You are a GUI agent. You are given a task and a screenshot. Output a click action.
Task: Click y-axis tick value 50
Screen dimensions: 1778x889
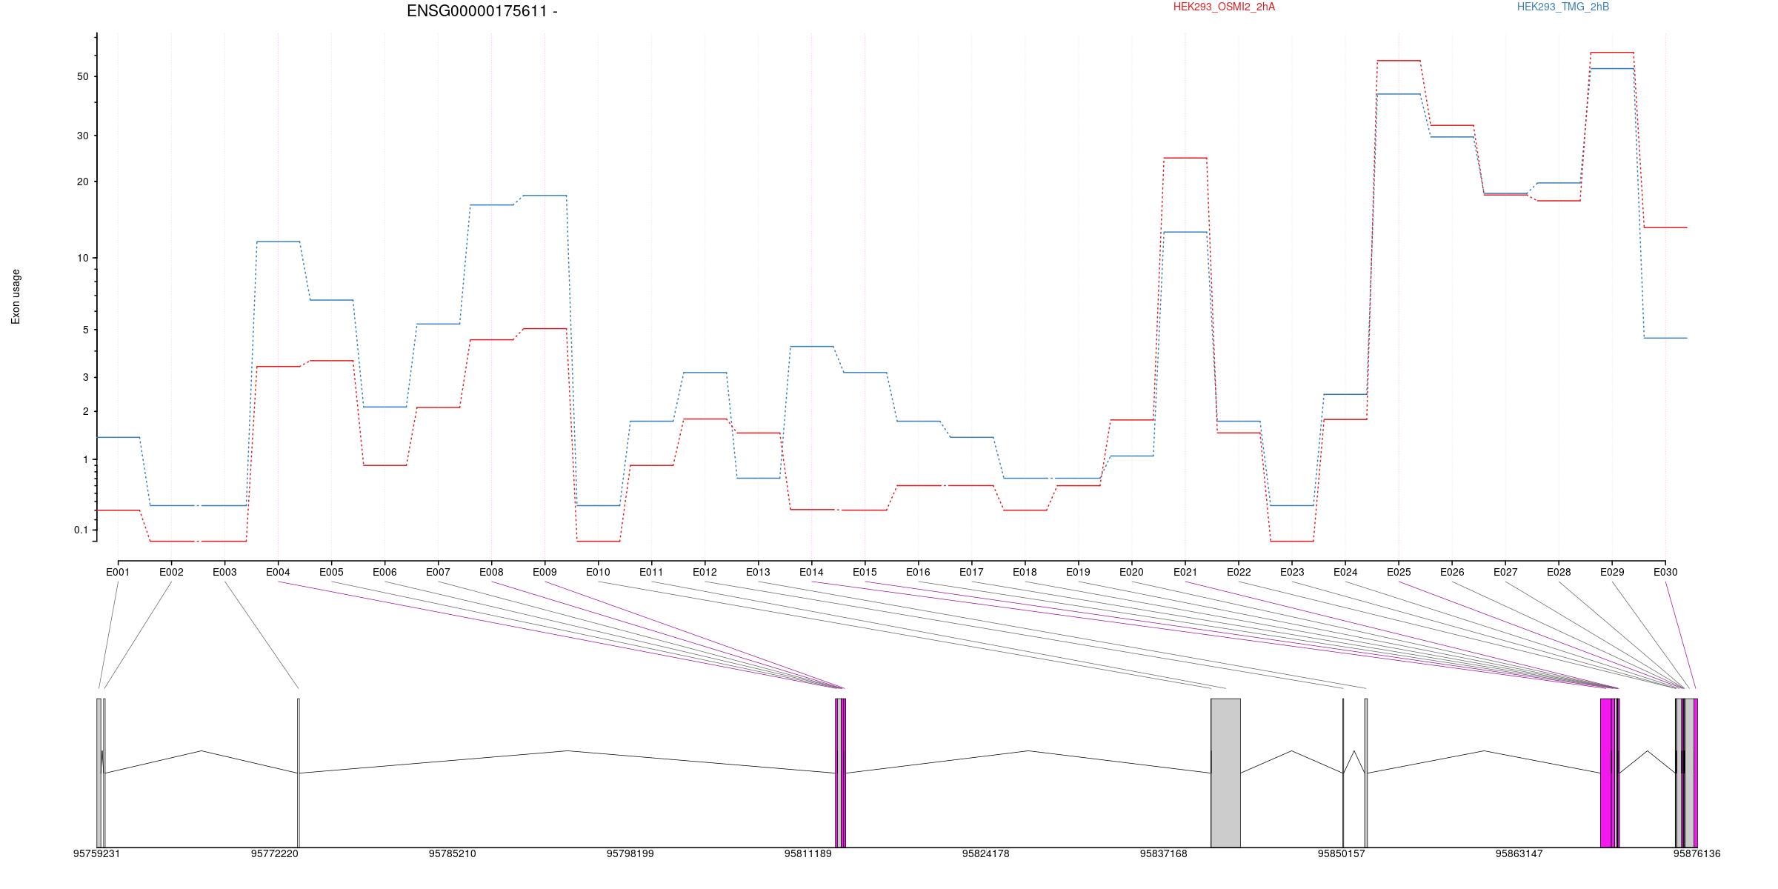[81, 77]
